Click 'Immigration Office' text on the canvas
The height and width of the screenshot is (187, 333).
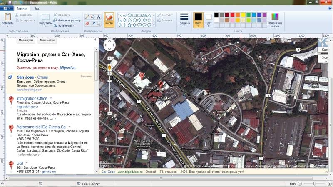tap(32, 98)
